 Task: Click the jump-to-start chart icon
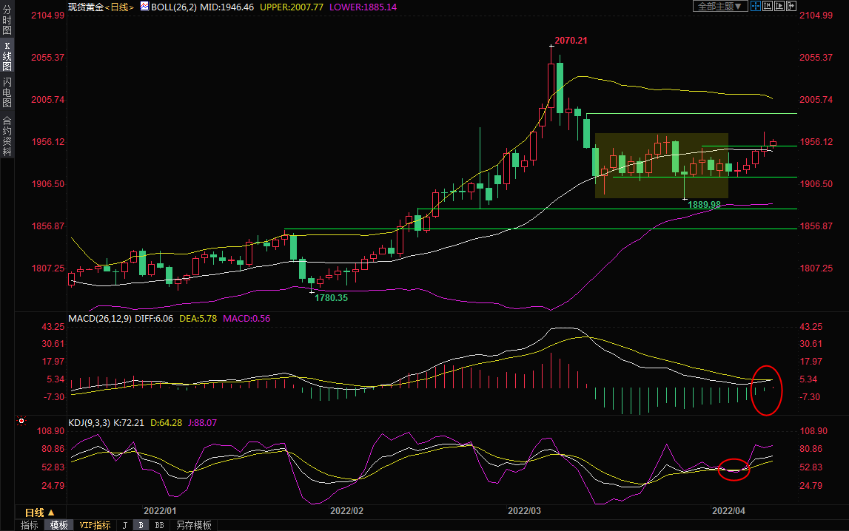768,6
